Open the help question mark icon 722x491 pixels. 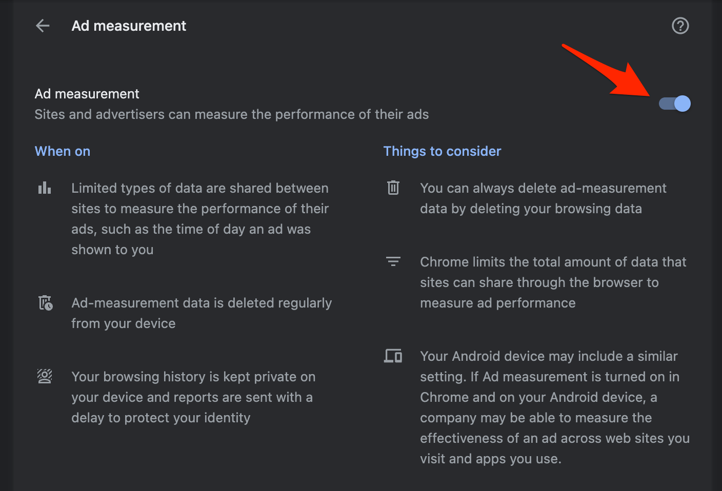[680, 26]
